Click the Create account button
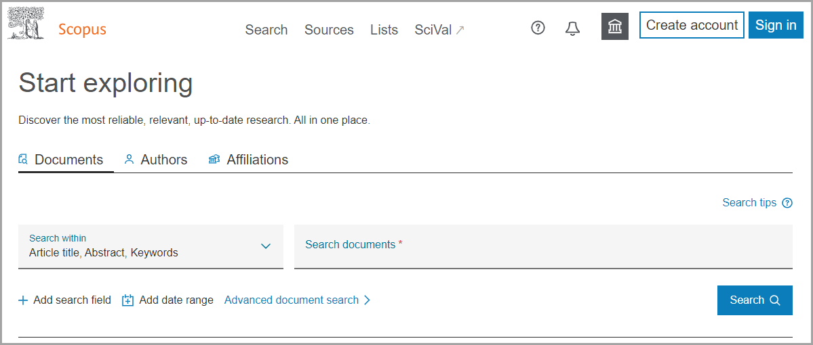 692,25
